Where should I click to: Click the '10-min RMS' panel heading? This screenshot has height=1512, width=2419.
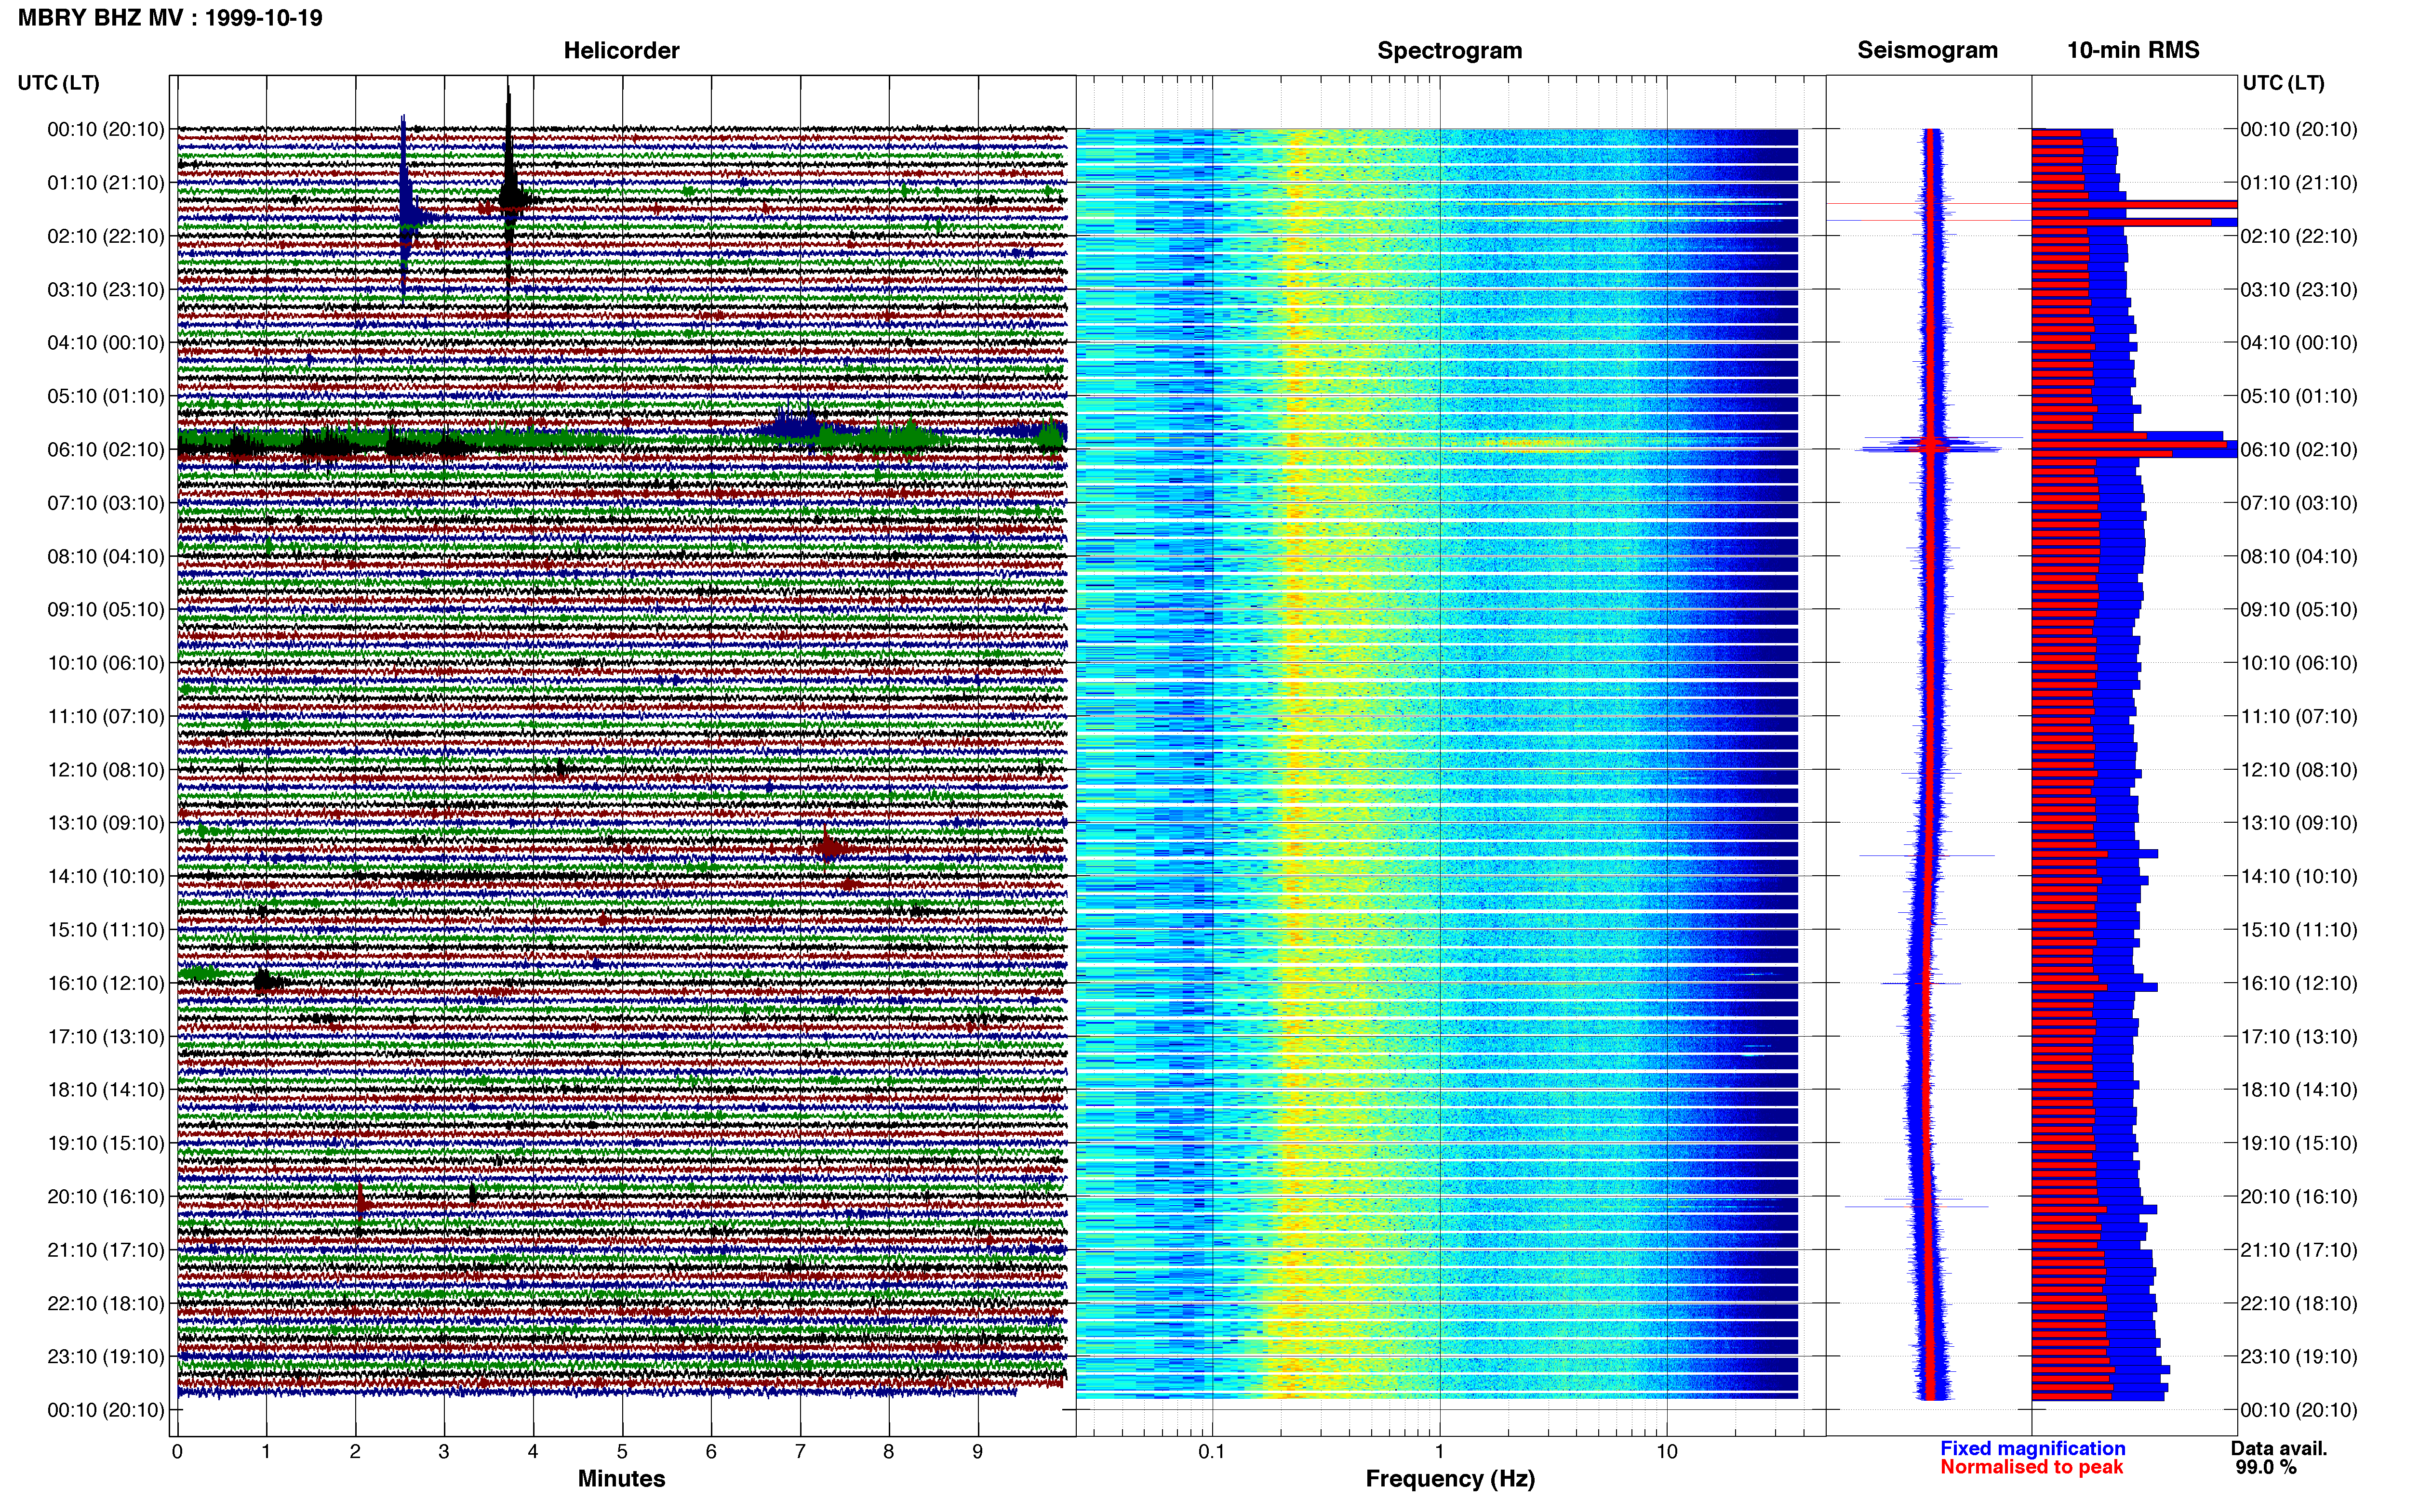(x=2133, y=50)
